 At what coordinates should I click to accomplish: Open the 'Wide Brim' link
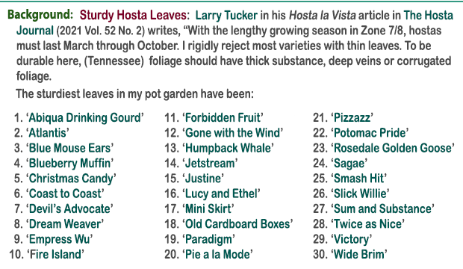pyautogui.click(x=359, y=254)
